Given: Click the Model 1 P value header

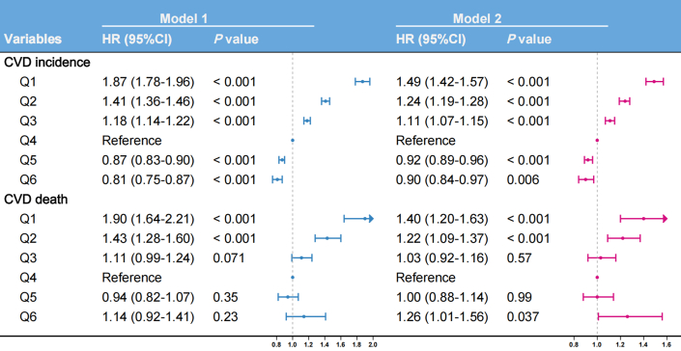Looking at the screenshot, I should click(x=236, y=40).
